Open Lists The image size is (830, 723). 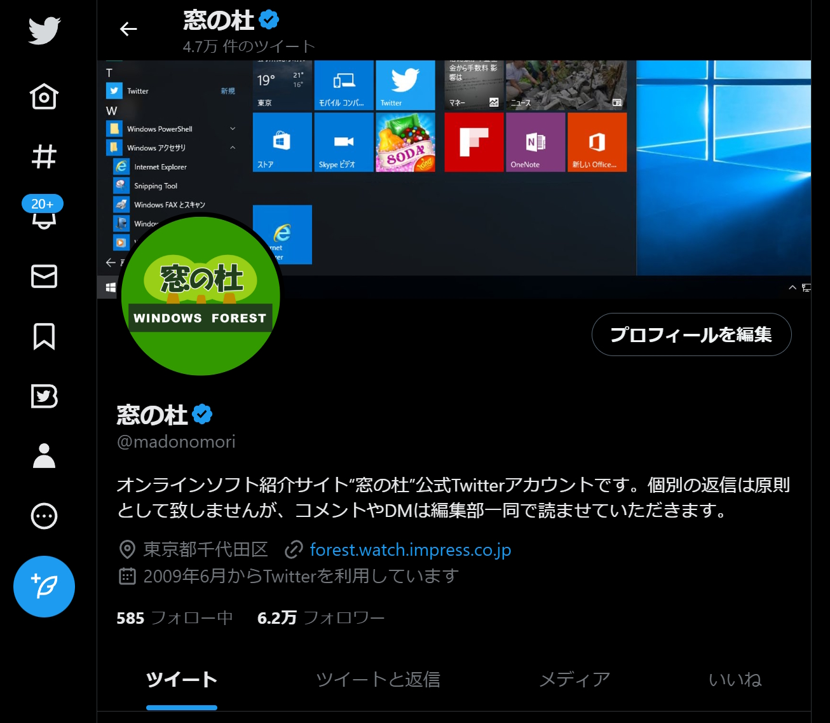click(x=43, y=397)
